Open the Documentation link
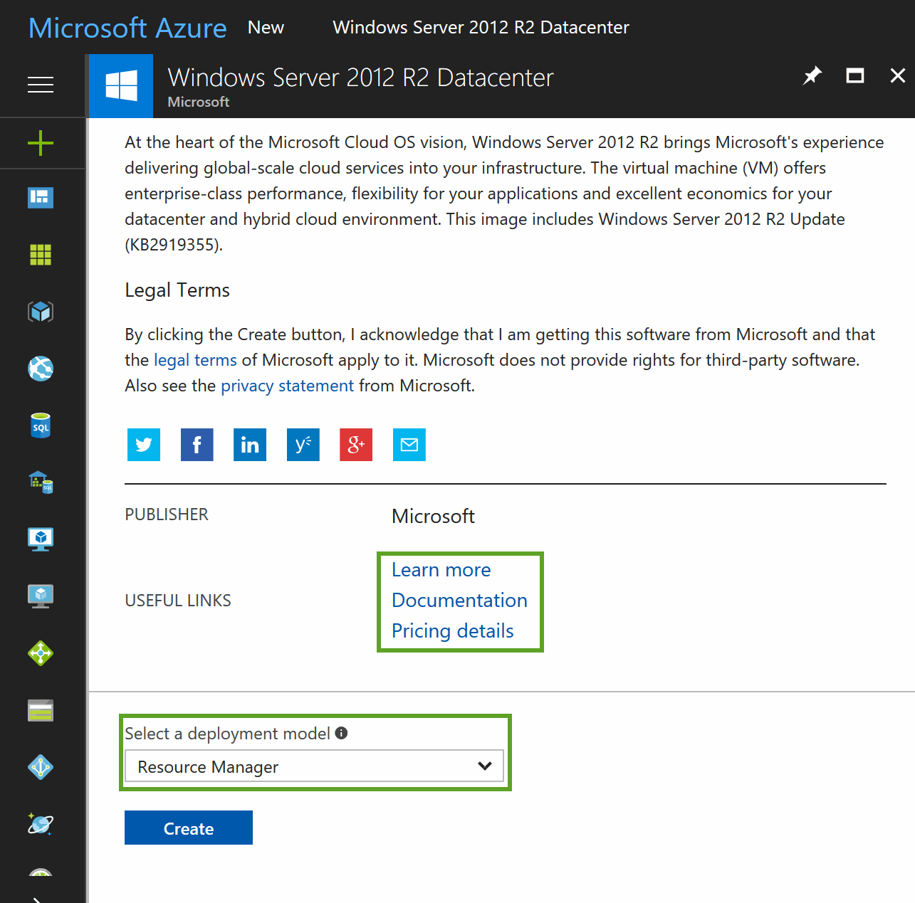This screenshot has width=915, height=903. coord(459,601)
